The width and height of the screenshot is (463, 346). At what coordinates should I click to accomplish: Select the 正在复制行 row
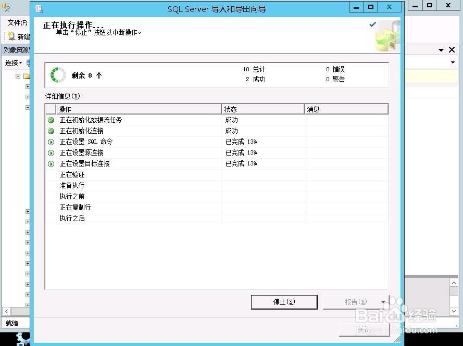click(x=217, y=208)
